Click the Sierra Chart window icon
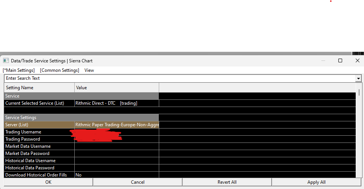Image resolution: width=364 pixels, height=189 pixels. tap(6, 61)
